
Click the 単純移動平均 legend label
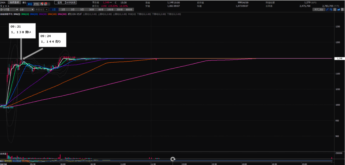tap(6, 14)
